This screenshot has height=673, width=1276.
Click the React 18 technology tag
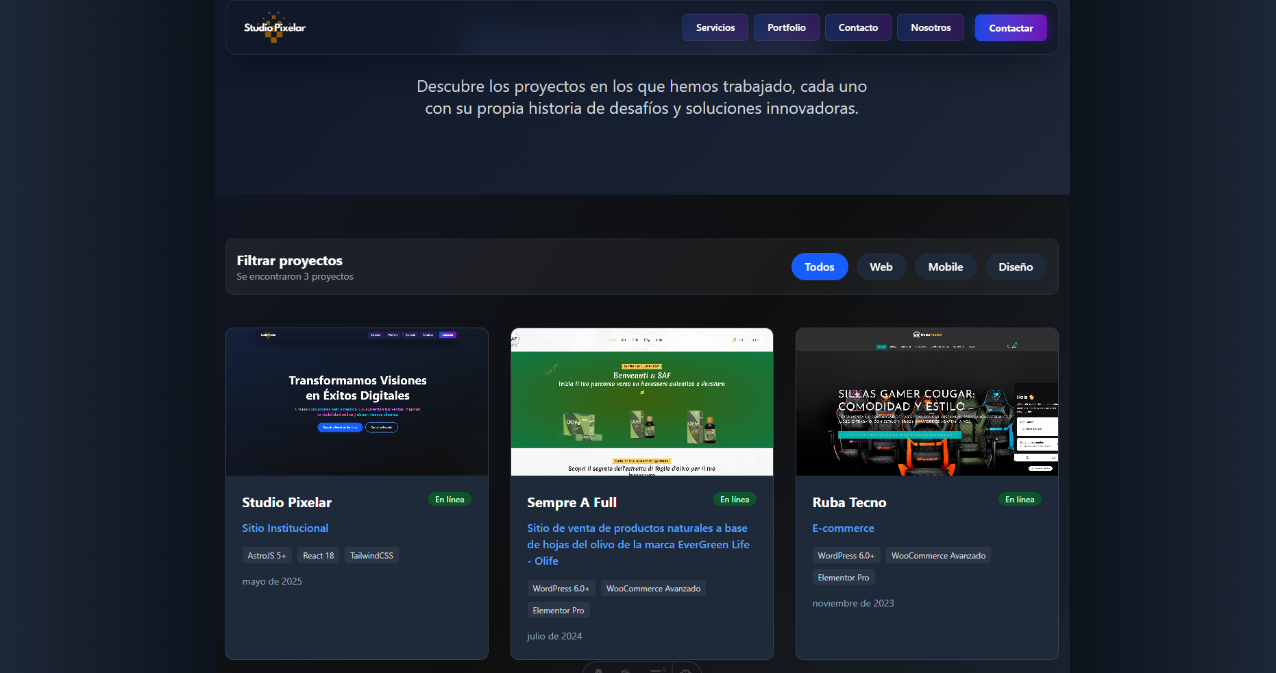pyautogui.click(x=318, y=556)
